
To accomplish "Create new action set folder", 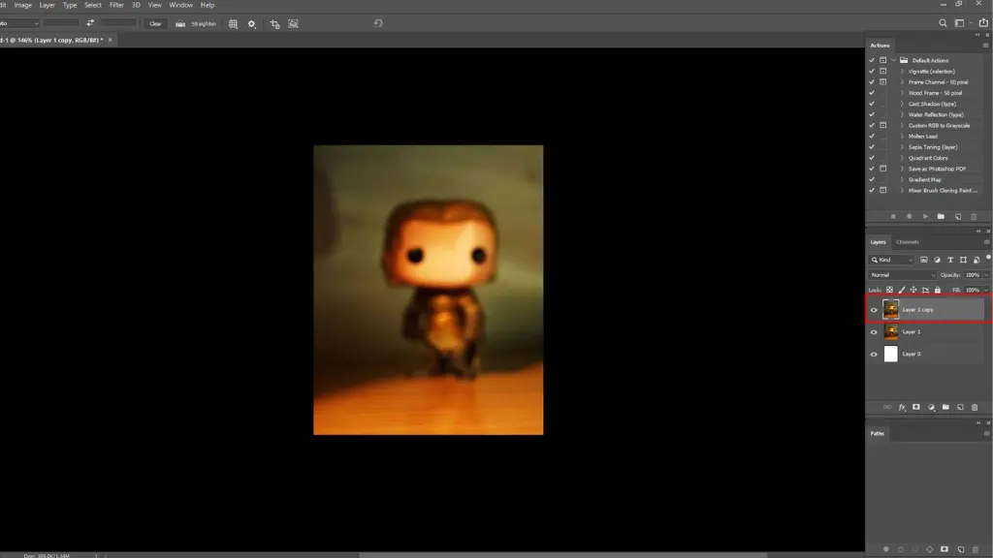I will coord(941,216).
